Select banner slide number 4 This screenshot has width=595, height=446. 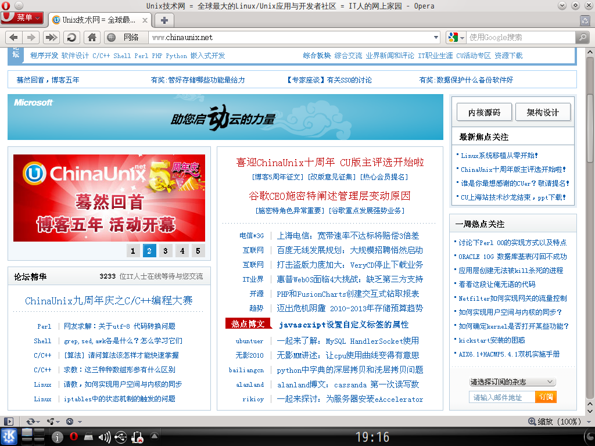point(182,251)
